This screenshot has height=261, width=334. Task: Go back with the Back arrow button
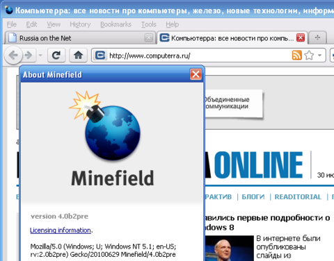click(x=13, y=55)
